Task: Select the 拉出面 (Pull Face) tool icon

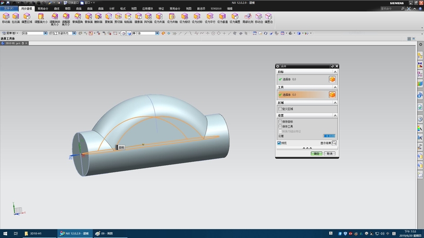Action: pyautogui.click(x=15, y=17)
